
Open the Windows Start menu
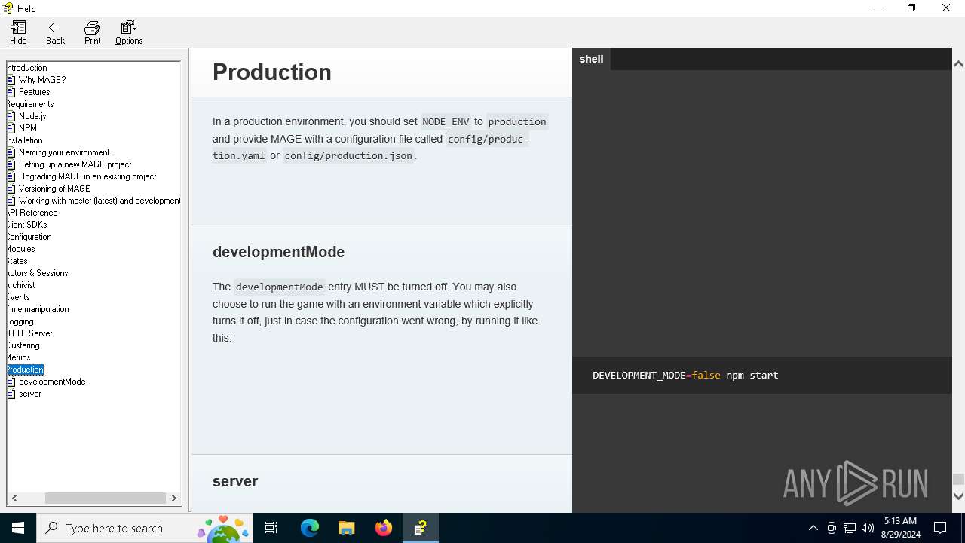click(18, 528)
